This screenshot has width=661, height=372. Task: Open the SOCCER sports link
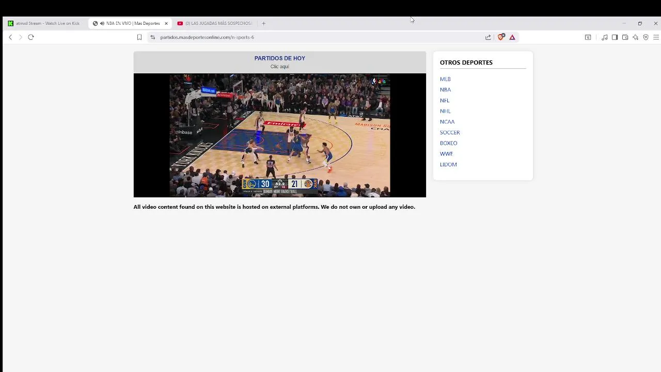450,132
